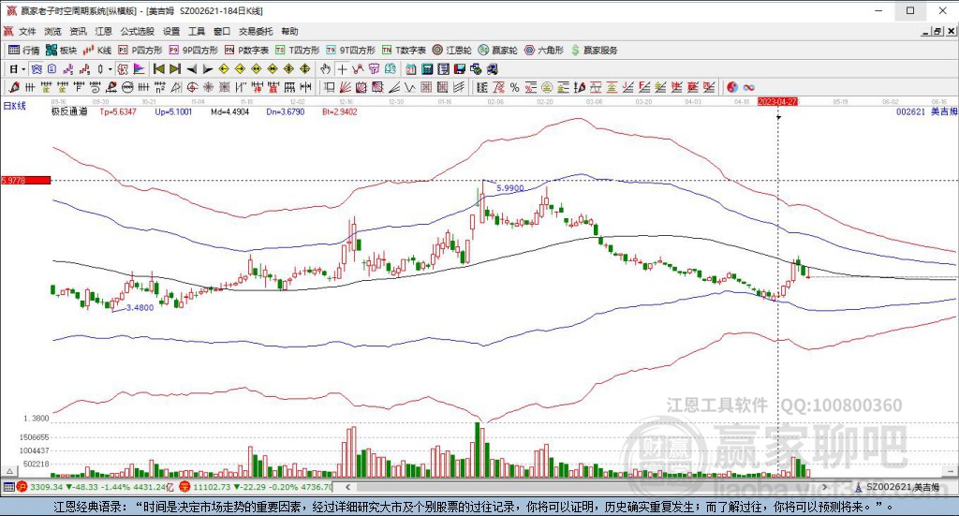Click the pink flag indicator icon
This screenshot has width=959, height=516.
point(139,69)
